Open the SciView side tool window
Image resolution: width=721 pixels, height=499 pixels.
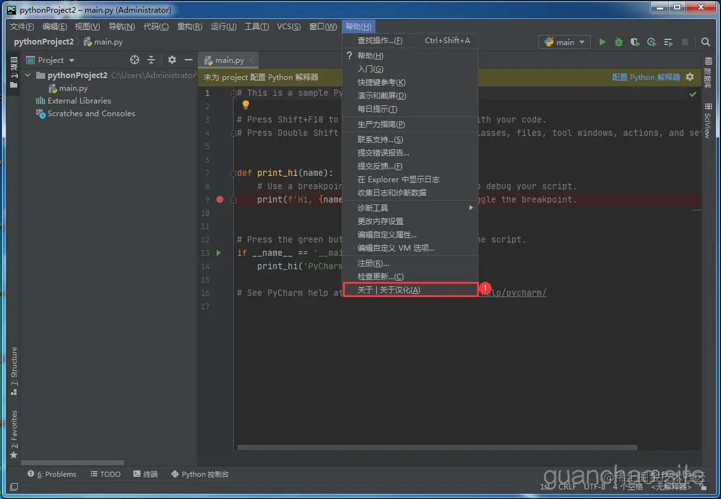[x=708, y=121]
